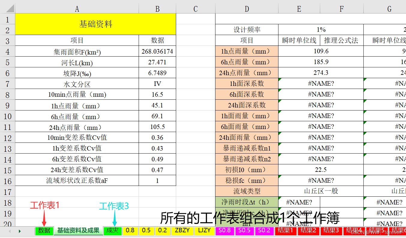The height and width of the screenshot is (238, 406).
Task: Select the value 6.7489
Action: point(157,73)
